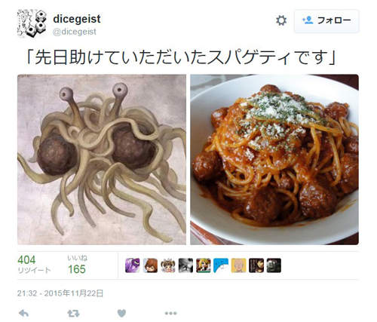Follow dicegeist with the フォロー button
This screenshot has height=322, width=377.
(x=326, y=21)
